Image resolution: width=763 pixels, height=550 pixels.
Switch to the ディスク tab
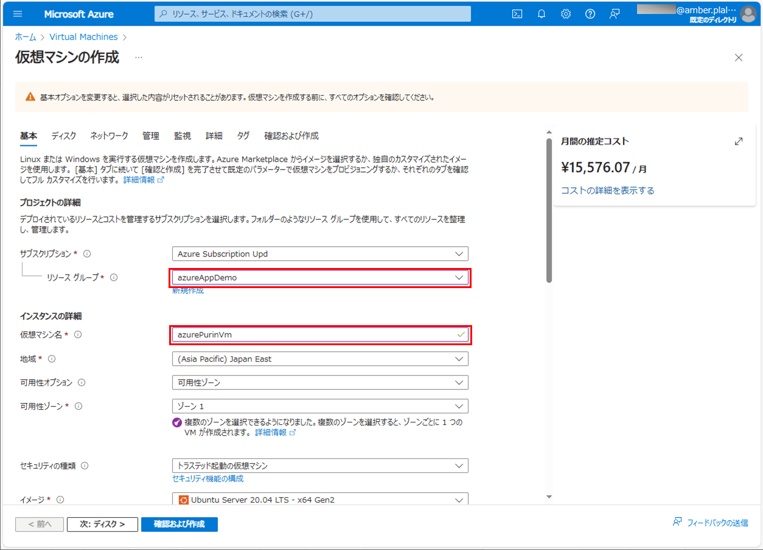[x=64, y=136]
